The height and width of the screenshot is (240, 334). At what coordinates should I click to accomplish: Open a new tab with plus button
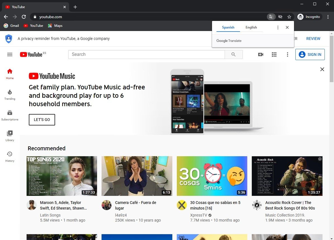click(x=75, y=7)
